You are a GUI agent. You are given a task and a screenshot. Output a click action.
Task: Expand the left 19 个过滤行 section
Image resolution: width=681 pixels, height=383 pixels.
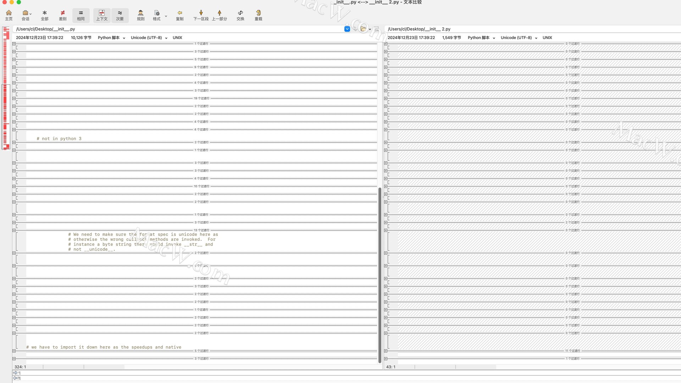tap(14, 98)
